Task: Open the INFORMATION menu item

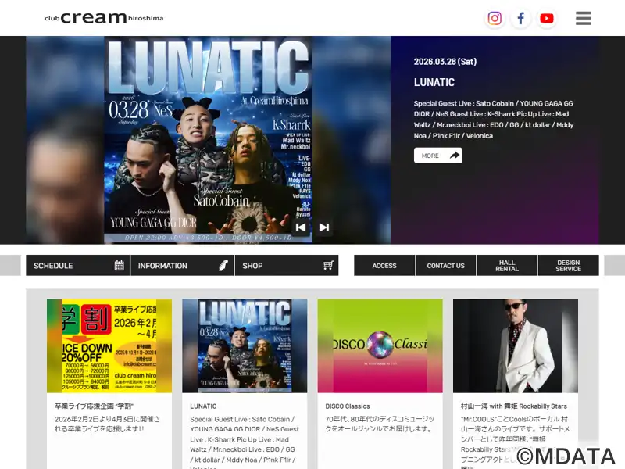Action: [x=182, y=266]
